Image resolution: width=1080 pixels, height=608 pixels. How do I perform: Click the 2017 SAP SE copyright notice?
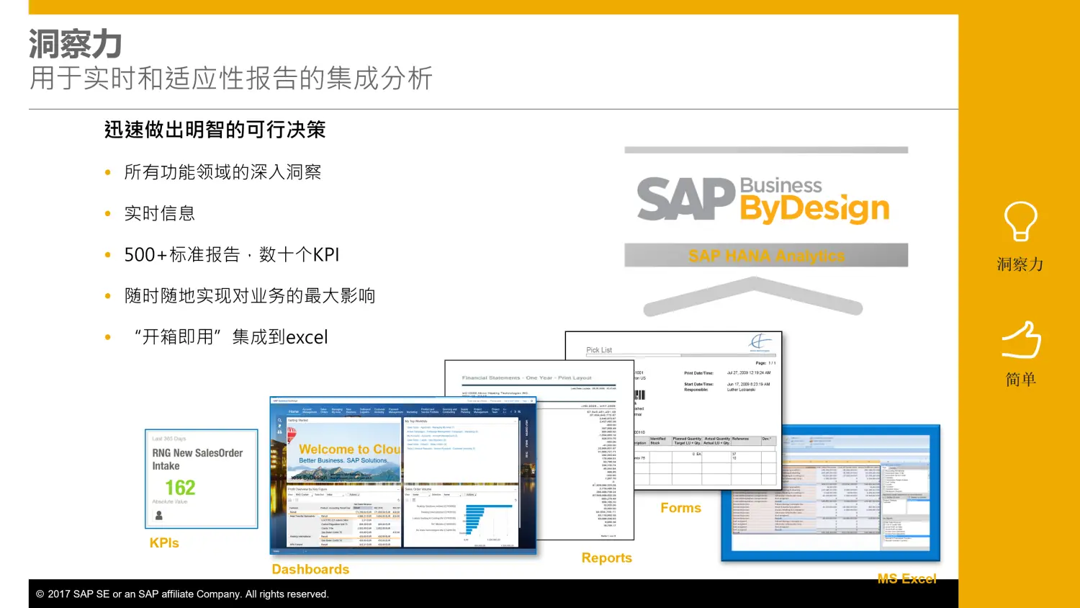182,594
